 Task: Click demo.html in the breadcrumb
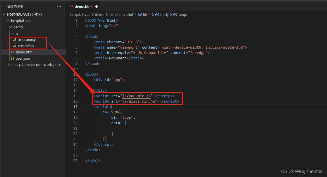tap(124, 14)
